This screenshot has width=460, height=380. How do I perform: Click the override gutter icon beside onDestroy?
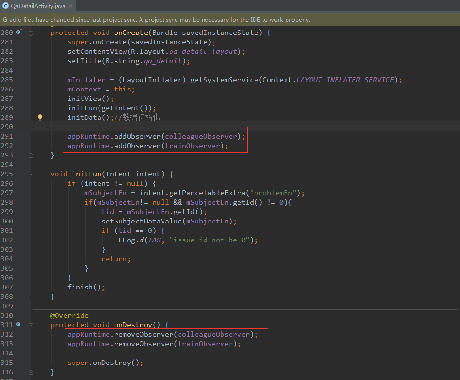(x=19, y=324)
